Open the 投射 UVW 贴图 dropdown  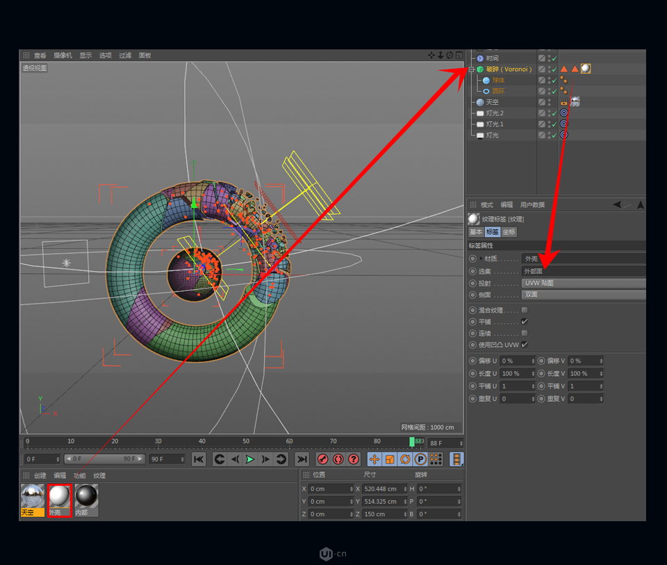pyautogui.click(x=584, y=283)
